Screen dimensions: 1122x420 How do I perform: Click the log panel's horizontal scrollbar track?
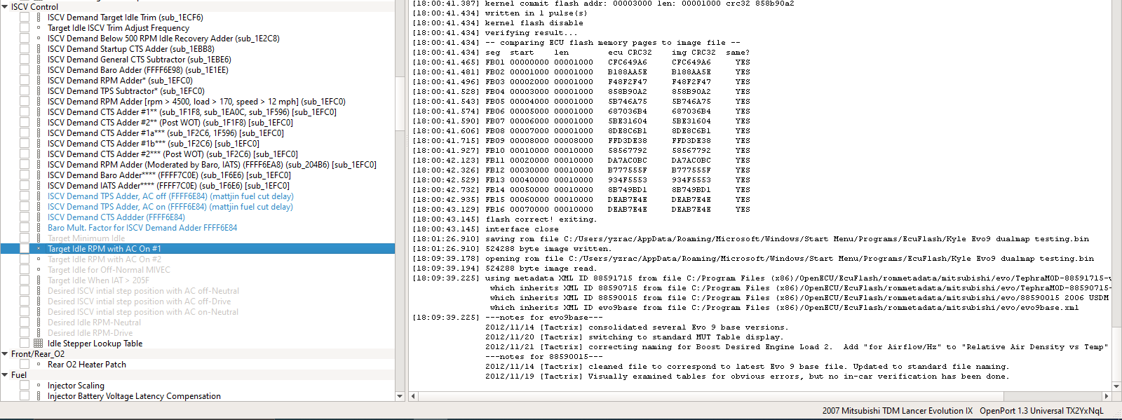(701, 396)
